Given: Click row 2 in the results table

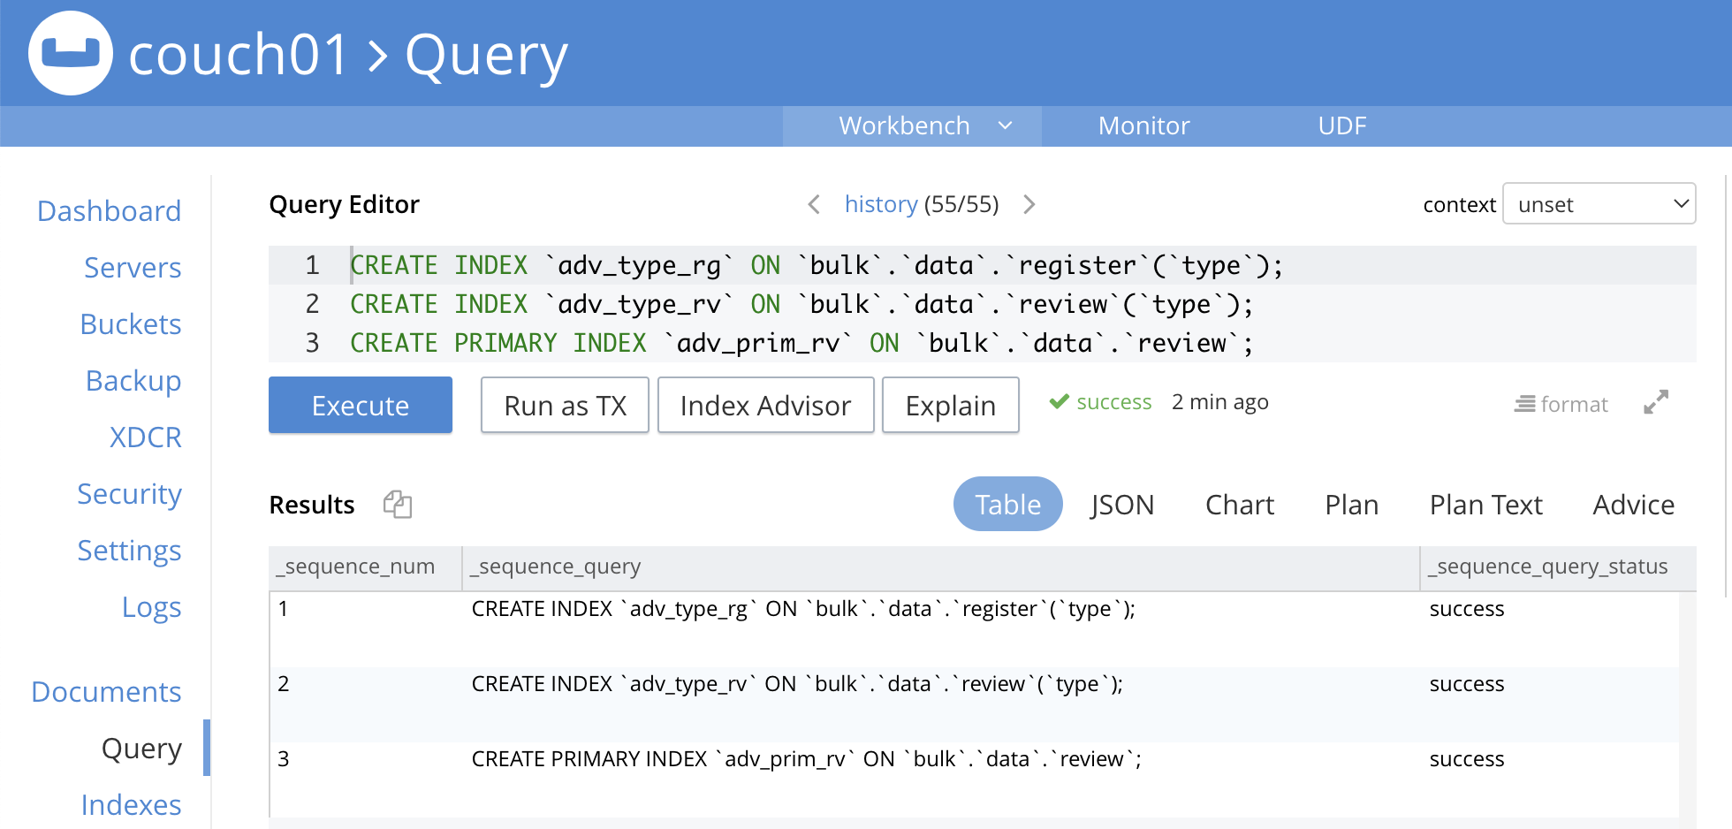Looking at the screenshot, I should [x=795, y=683].
